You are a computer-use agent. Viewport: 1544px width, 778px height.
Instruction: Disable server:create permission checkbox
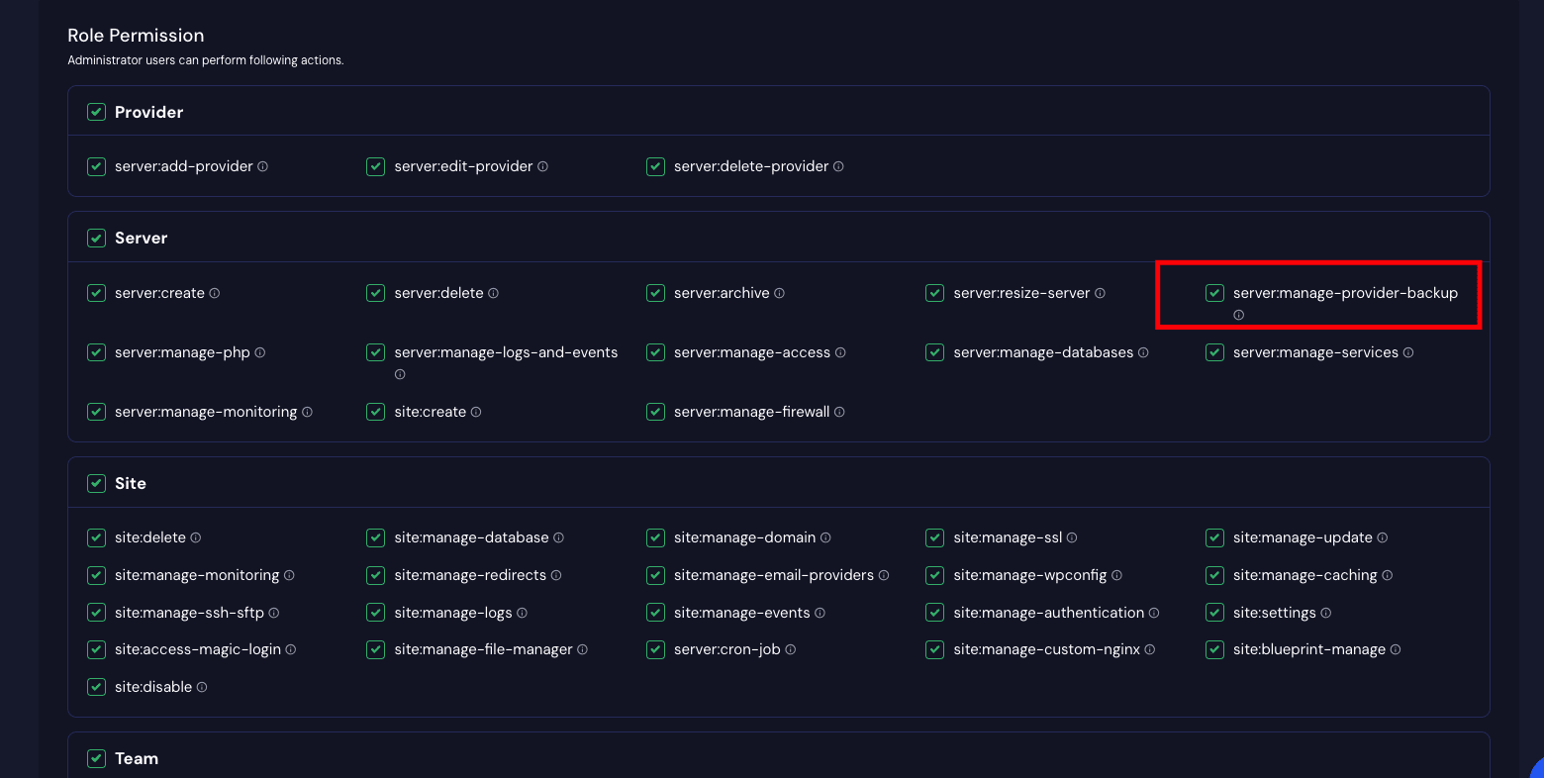96,293
